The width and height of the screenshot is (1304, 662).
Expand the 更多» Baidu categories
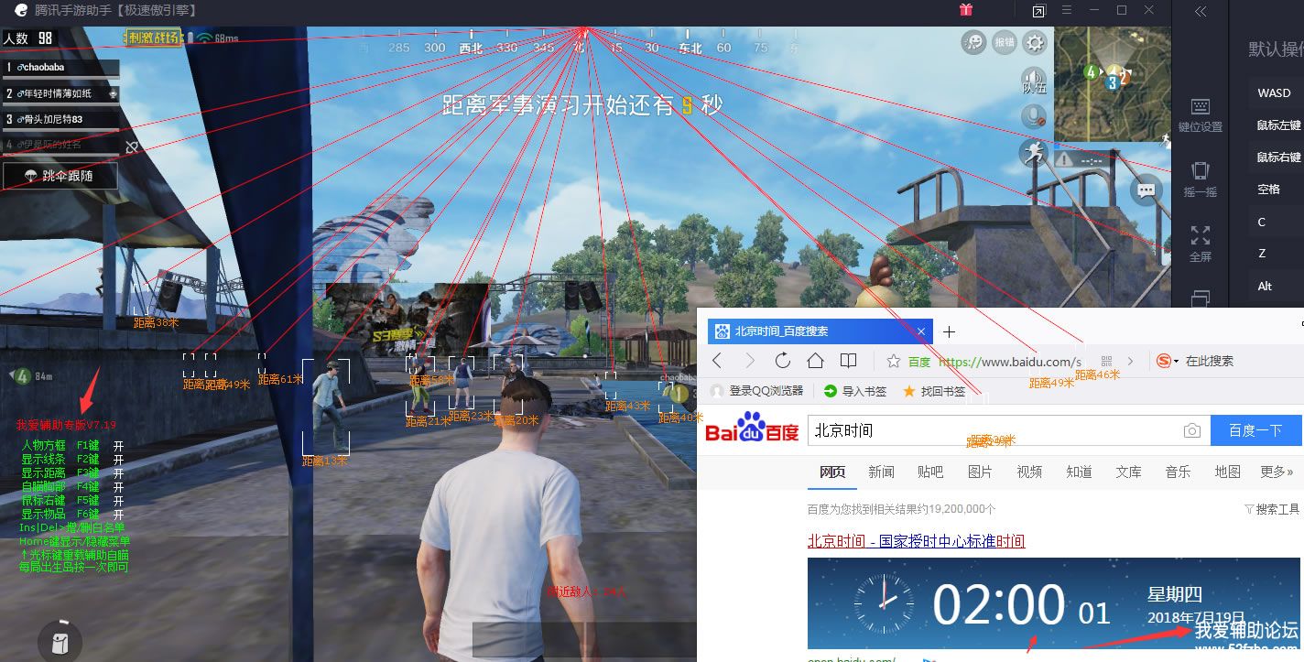click(x=1277, y=472)
